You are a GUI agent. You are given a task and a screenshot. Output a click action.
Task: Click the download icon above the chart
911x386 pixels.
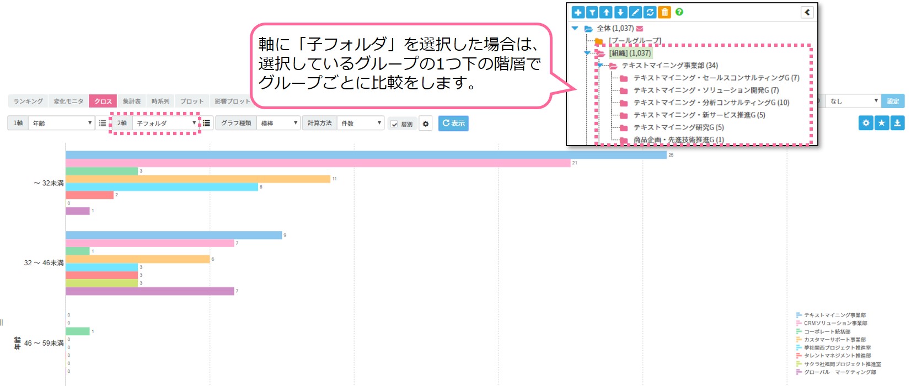coord(897,123)
